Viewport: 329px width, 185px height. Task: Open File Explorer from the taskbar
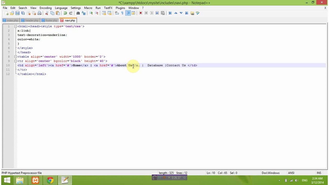tap(20, 180)
